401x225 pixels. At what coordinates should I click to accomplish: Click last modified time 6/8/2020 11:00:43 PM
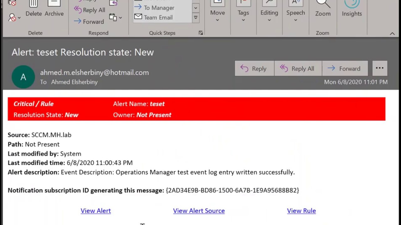tap(100, 162)
